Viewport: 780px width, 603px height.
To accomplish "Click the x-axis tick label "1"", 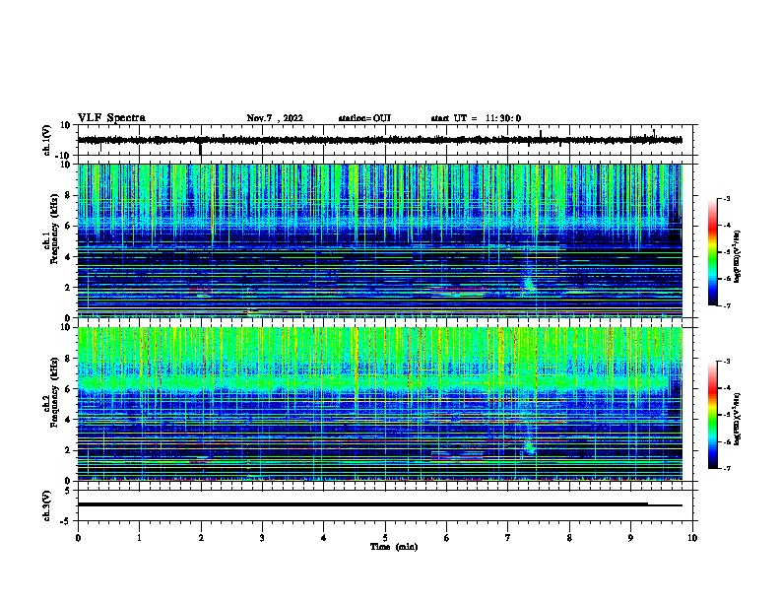I will 139,538.
